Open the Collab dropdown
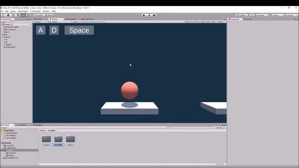 (242, 15)
